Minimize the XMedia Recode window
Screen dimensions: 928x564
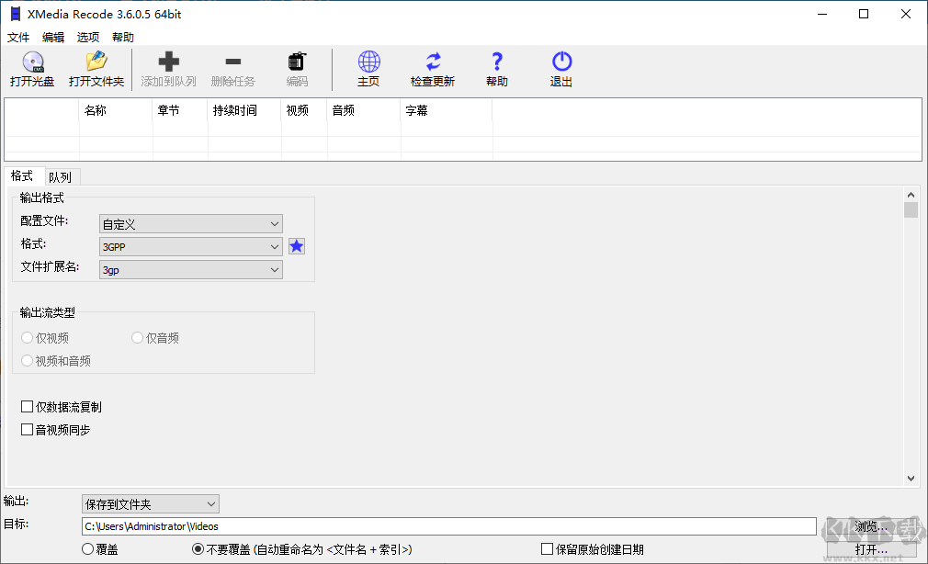click(x=822, y=14)
